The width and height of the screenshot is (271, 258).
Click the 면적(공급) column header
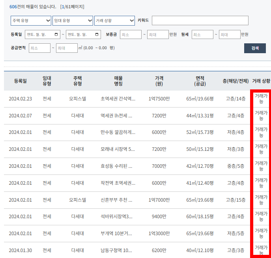200,81
